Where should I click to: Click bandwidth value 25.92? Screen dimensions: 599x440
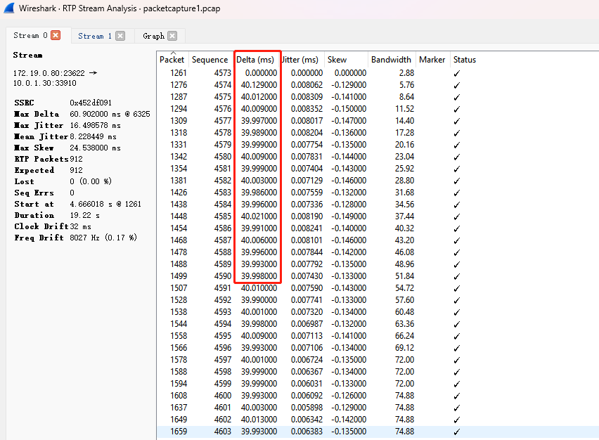tap(404, 169)
